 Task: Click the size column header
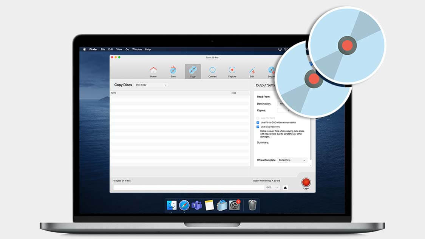pyautogui.click(x=240, y=93)
